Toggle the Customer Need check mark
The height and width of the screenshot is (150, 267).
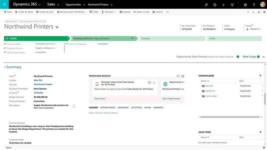[5, 44]
